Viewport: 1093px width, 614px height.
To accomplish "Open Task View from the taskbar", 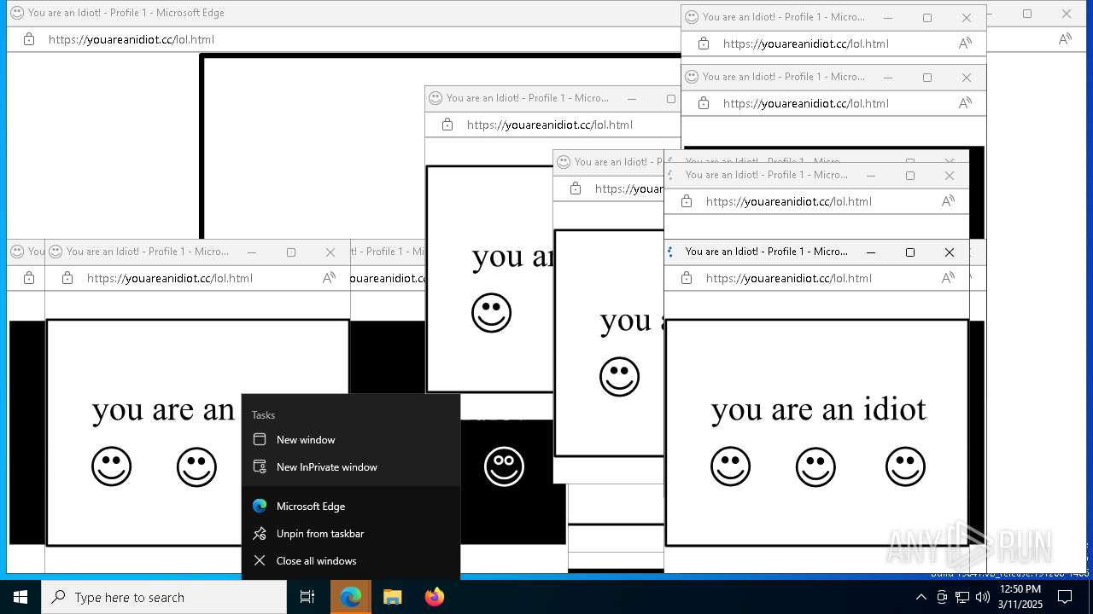I will pos(307,597).
